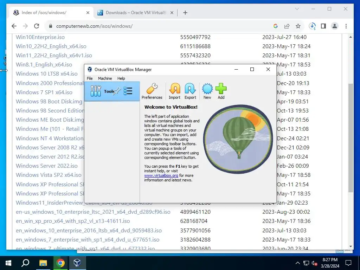Close the Downloads Oracle VM VirtualBox tab
The width and height of the screenshot is (360, 270).
[x=172, y=13]
